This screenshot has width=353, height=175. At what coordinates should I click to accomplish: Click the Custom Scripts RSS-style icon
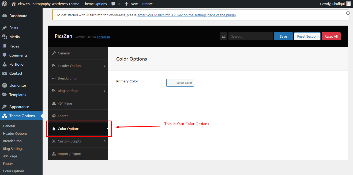(54, 141)
